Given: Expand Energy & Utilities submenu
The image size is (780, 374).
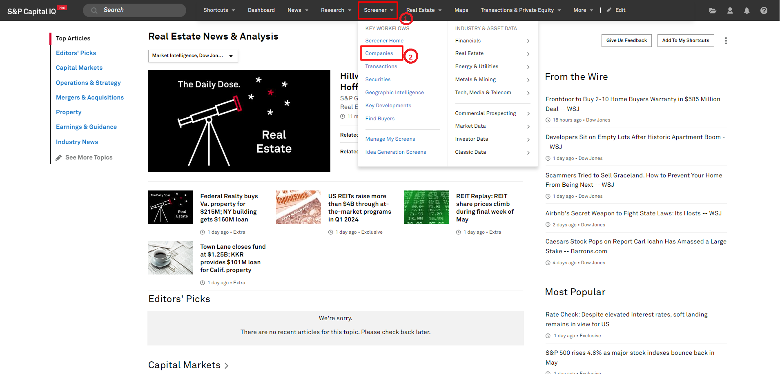Looking at the screenshot, I should [x=493, y=66].
